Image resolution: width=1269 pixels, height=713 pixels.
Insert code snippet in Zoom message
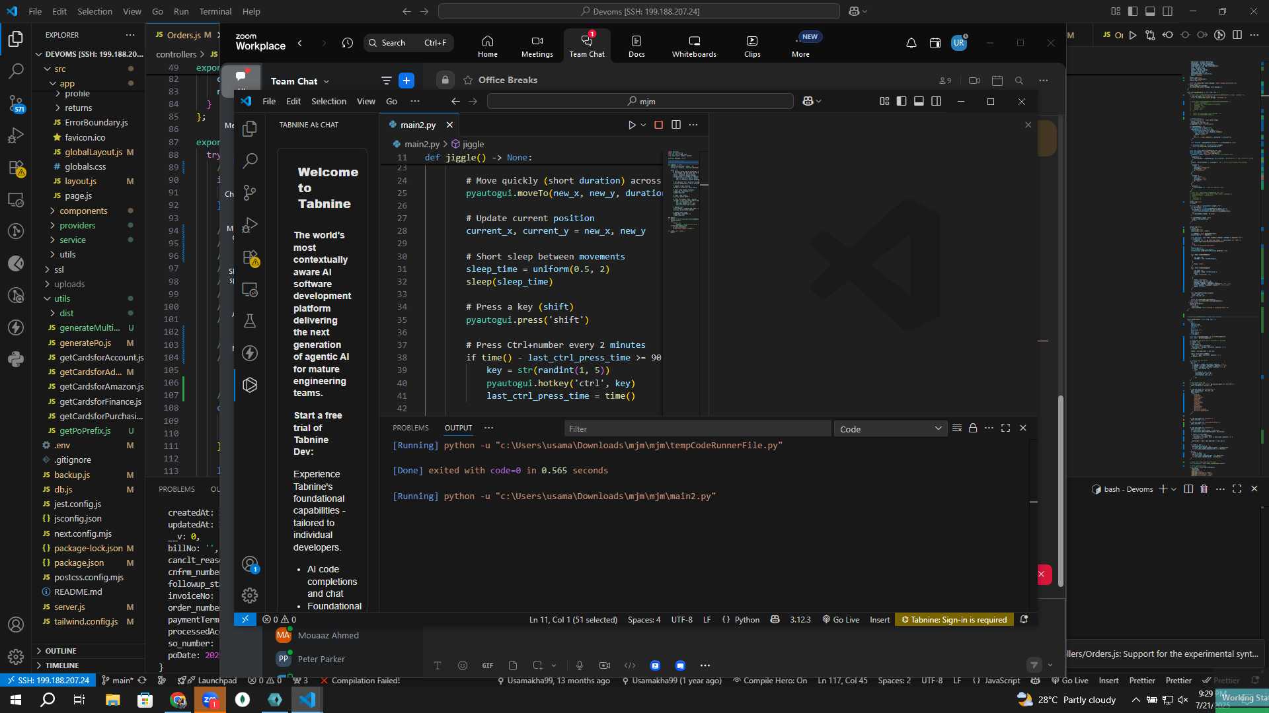click(630, 665)
